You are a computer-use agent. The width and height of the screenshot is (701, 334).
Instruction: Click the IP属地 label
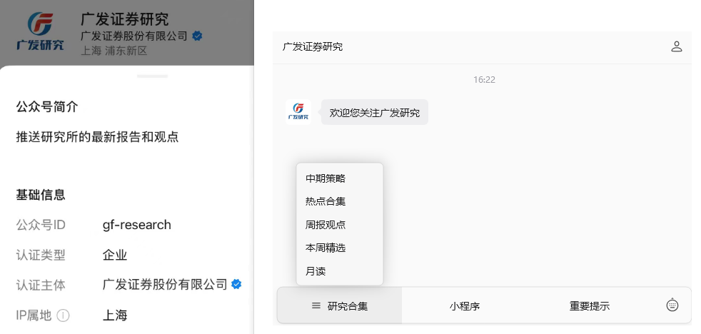tap(34, 315)
